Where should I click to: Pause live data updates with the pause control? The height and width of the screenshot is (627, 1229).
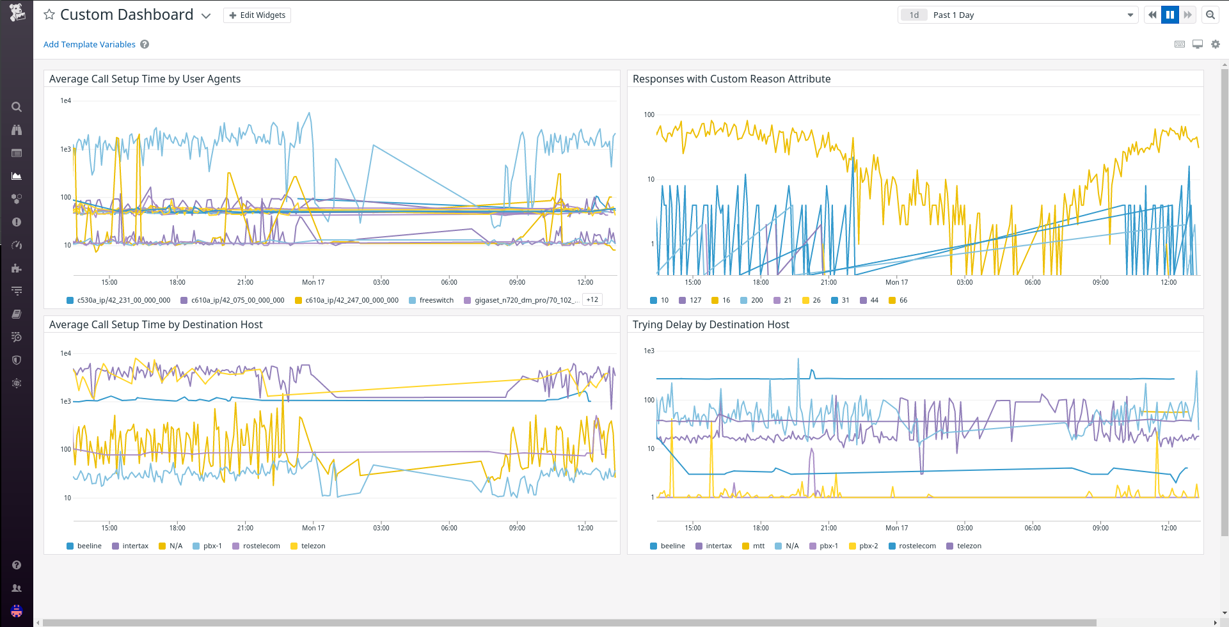click(1170, 14)
